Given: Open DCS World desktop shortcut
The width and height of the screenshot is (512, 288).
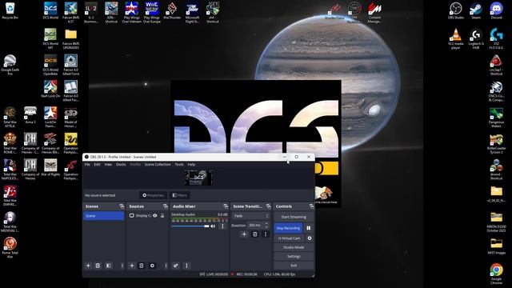Looking at the screenshot, I should pyautogui.click(x=50, y=11).
